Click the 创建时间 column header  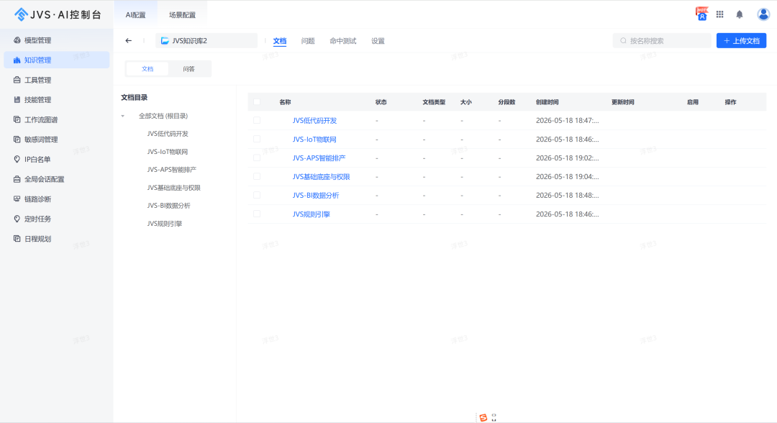click(x=547, y=102)
